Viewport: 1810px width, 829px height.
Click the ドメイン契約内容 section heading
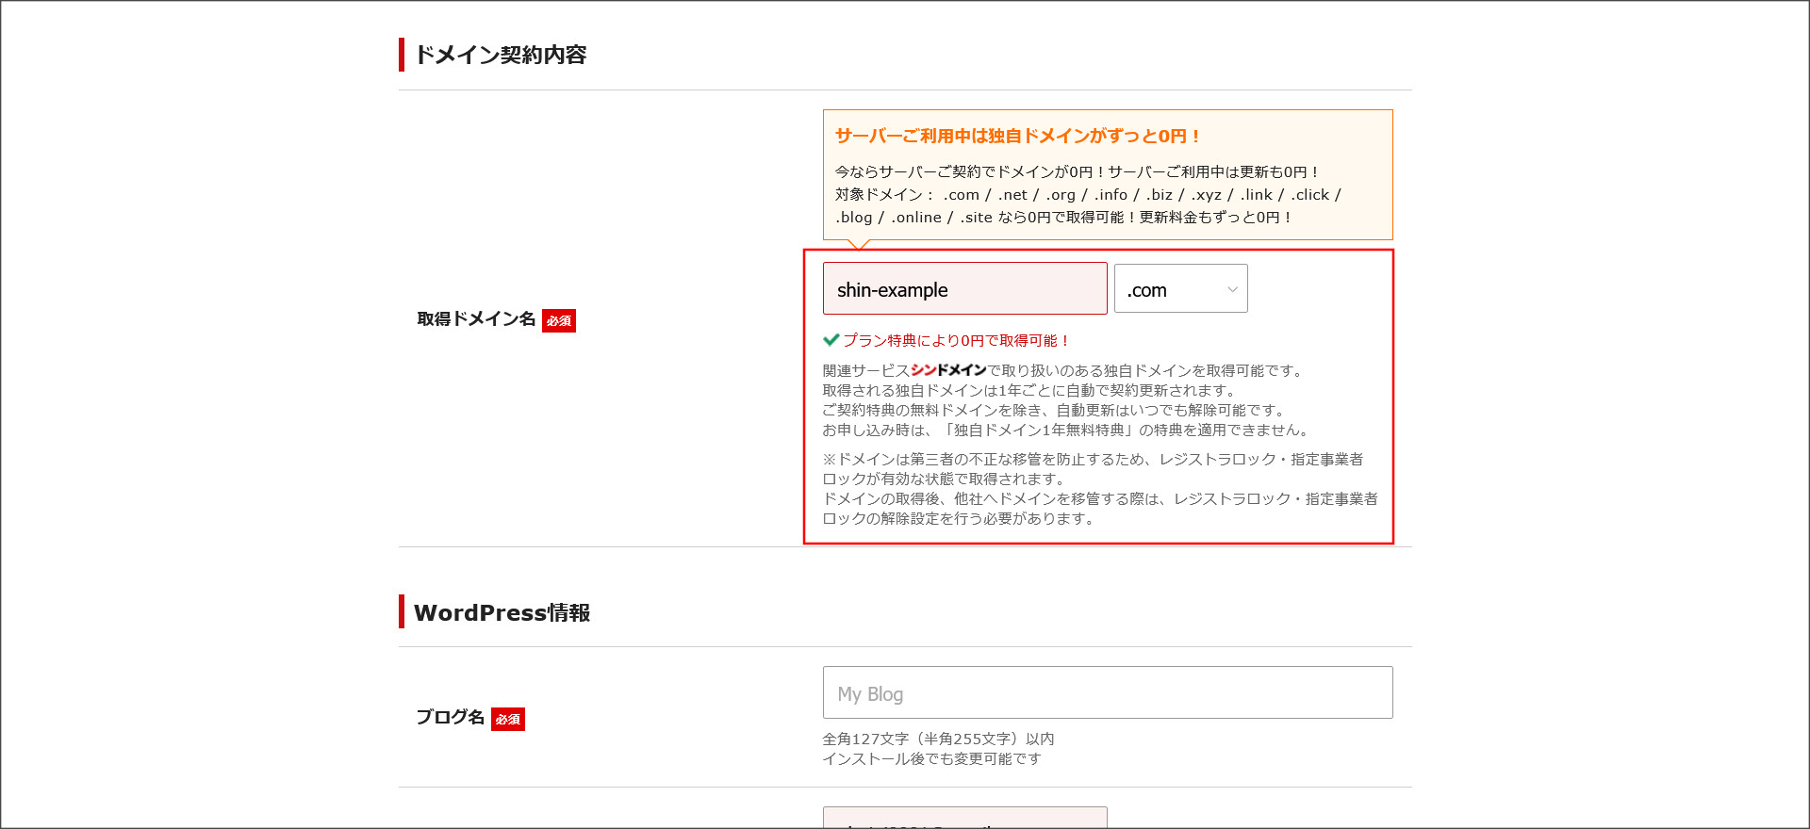pyautogui.click(x=501, y=55)
